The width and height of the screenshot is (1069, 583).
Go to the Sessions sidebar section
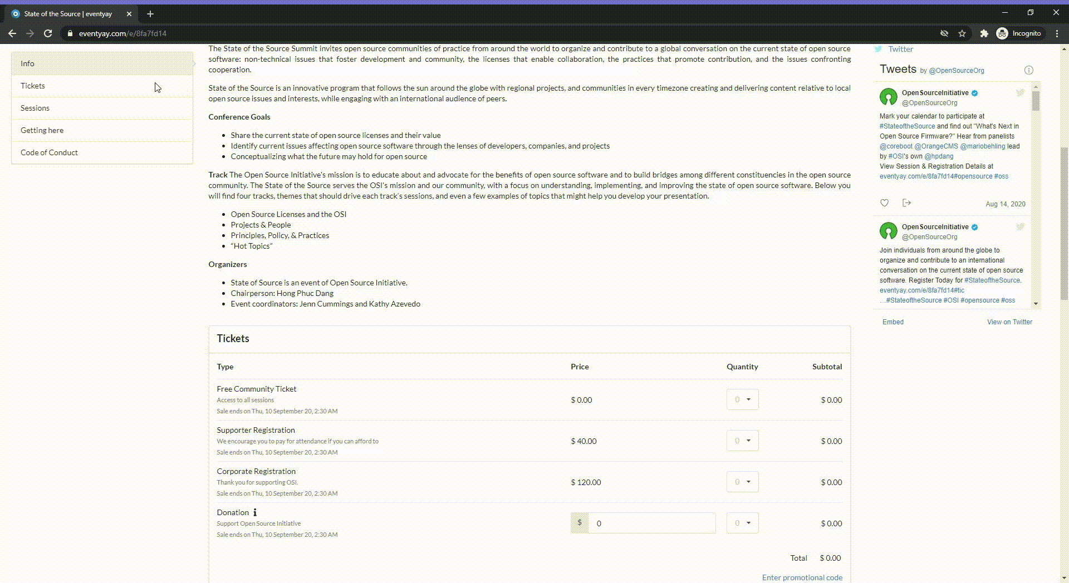coord(102,108)
